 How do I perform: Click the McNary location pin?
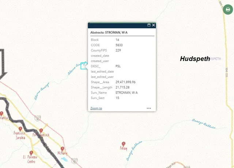pyautogui.click(x=63, y=149)
